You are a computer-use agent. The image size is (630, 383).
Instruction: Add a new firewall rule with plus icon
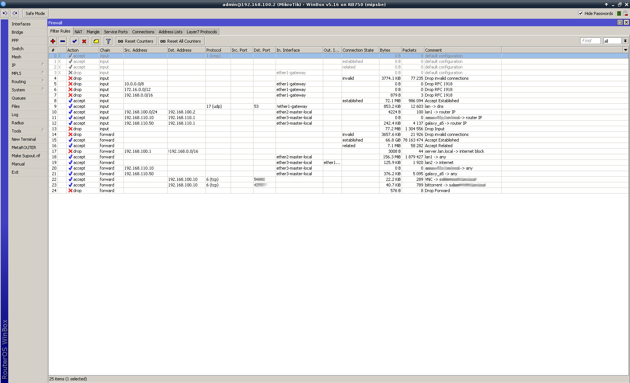(x=53, y=41)
